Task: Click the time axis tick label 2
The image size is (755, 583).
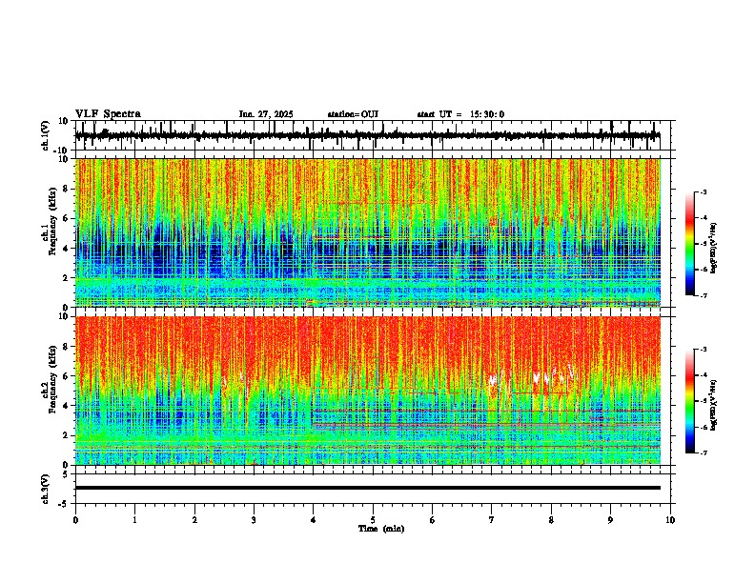Action: 194,520
